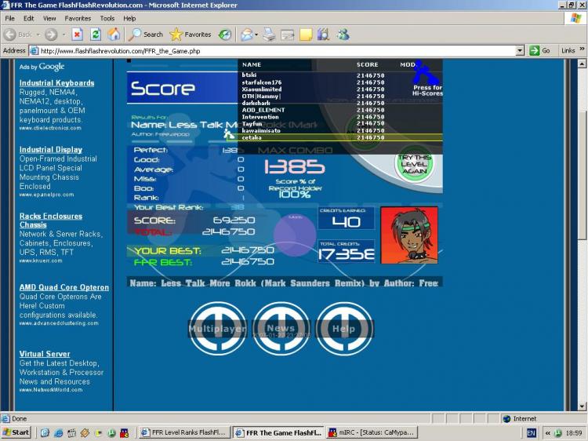Click the Print icon in toolbar
The image size is (588, 441).
[x=270, y=35]
